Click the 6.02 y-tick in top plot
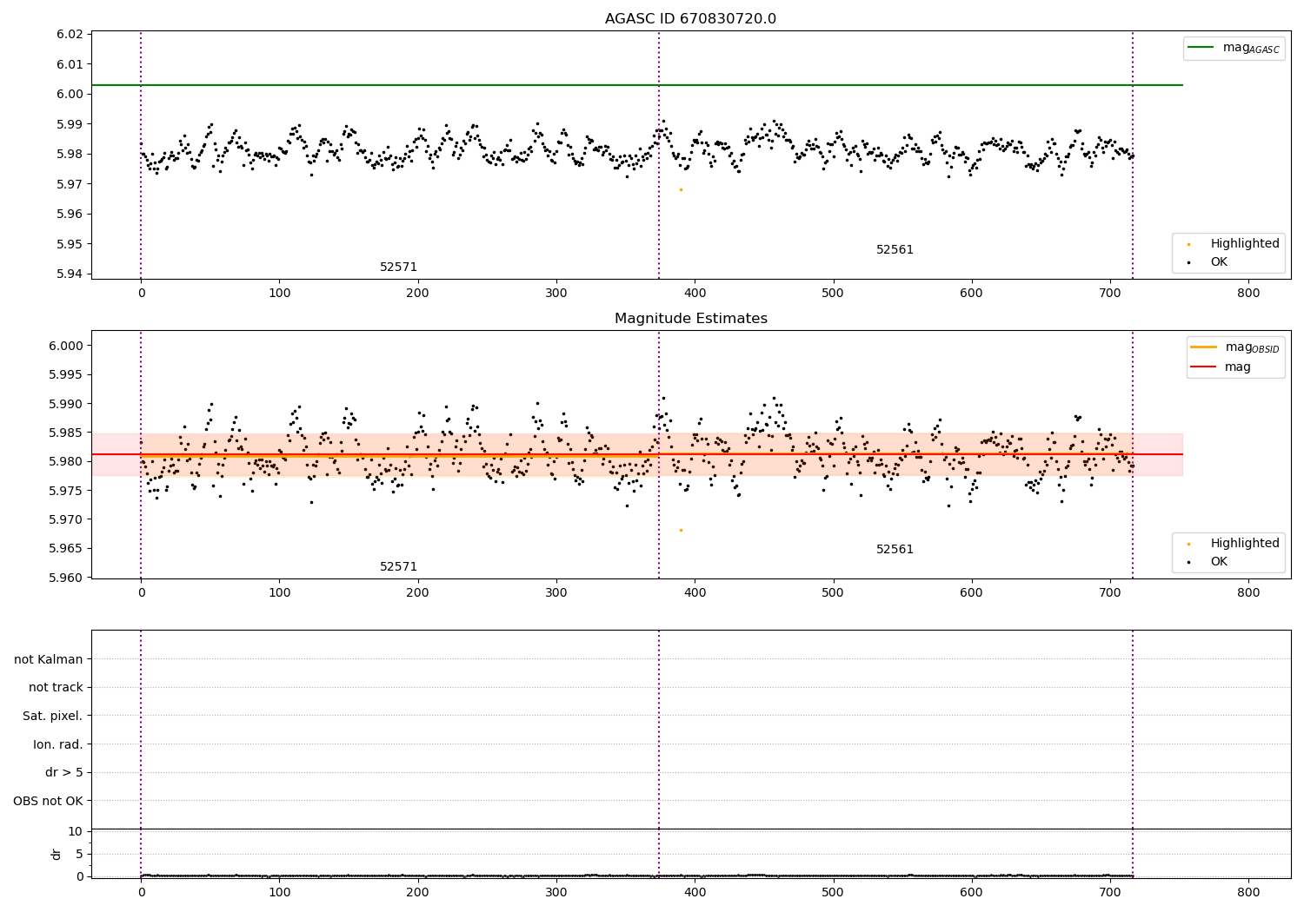1304x912 pixels. coord(70,35)
